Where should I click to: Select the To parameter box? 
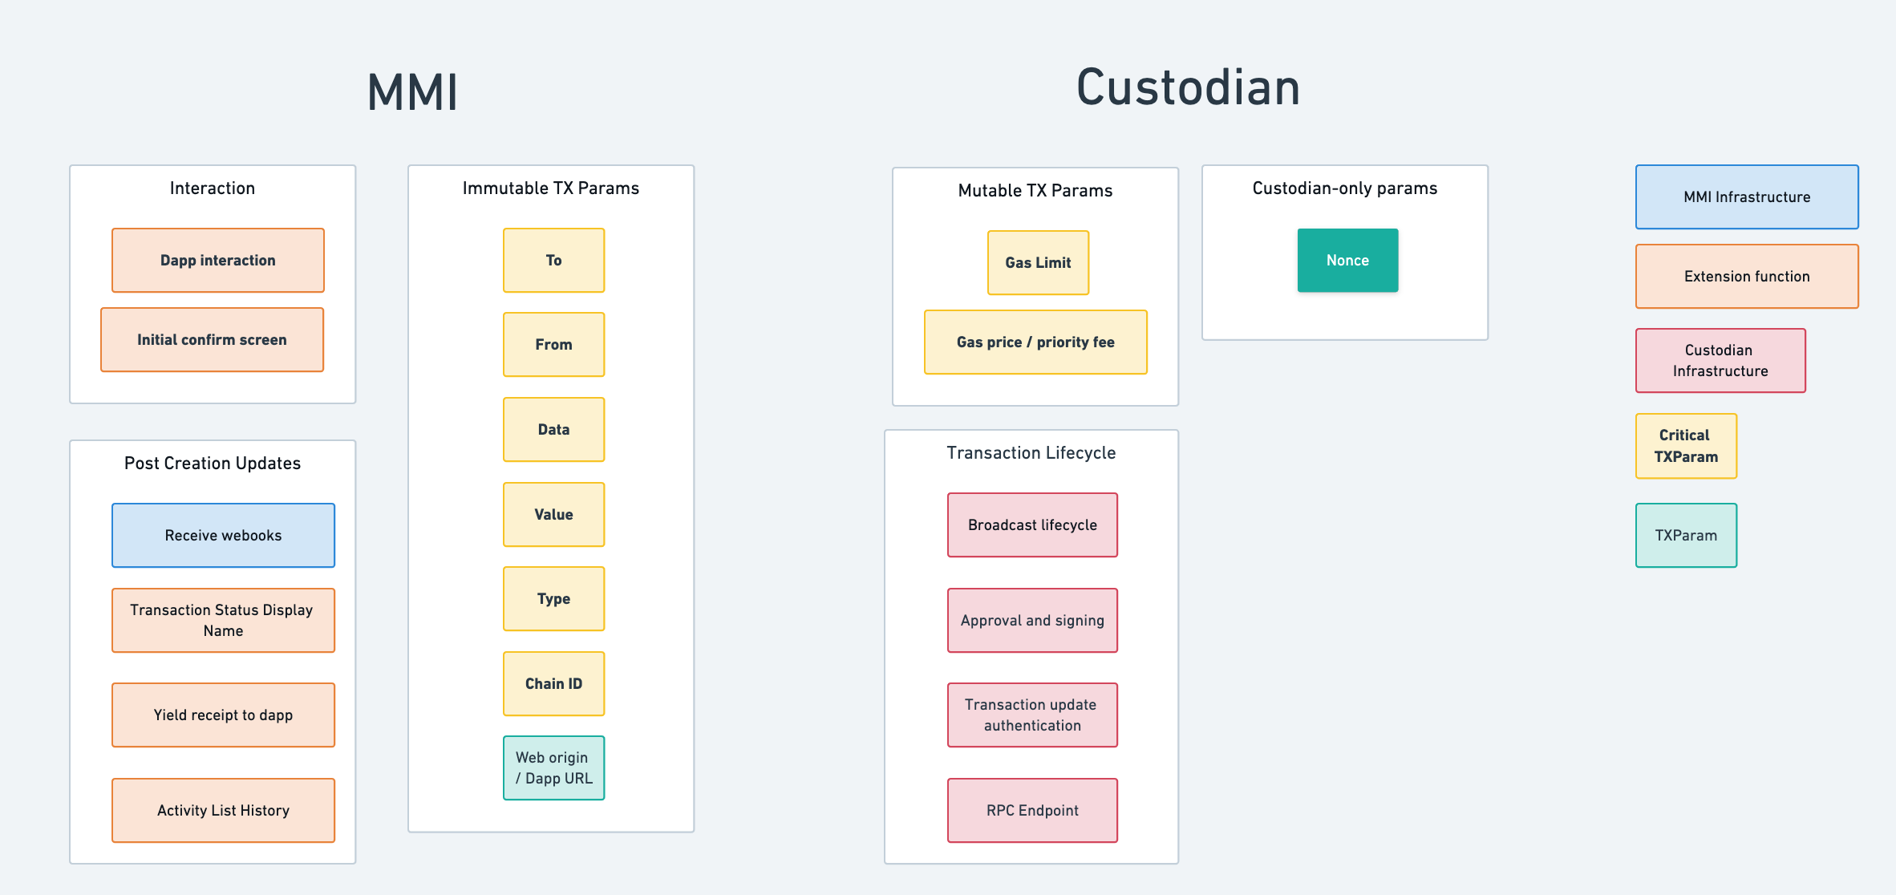[553, 260]
